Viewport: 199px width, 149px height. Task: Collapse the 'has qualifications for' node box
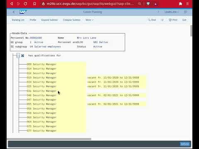coord(18,55)
